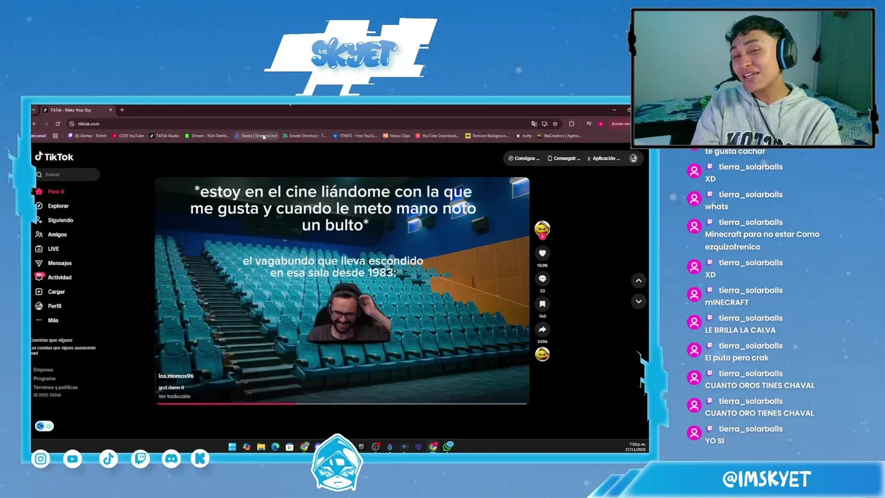Open the profile avatar in TikTok header
Viewport: 885px width, 498px height.
[x=633, y=158]
